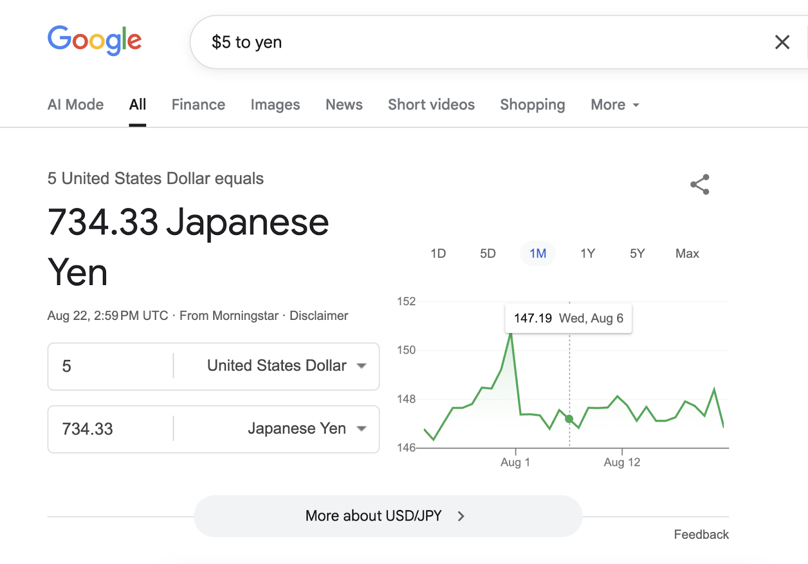Click the chevron next to More about USD/JPY
The image size is (808, 564).
[x=461, y=516]
